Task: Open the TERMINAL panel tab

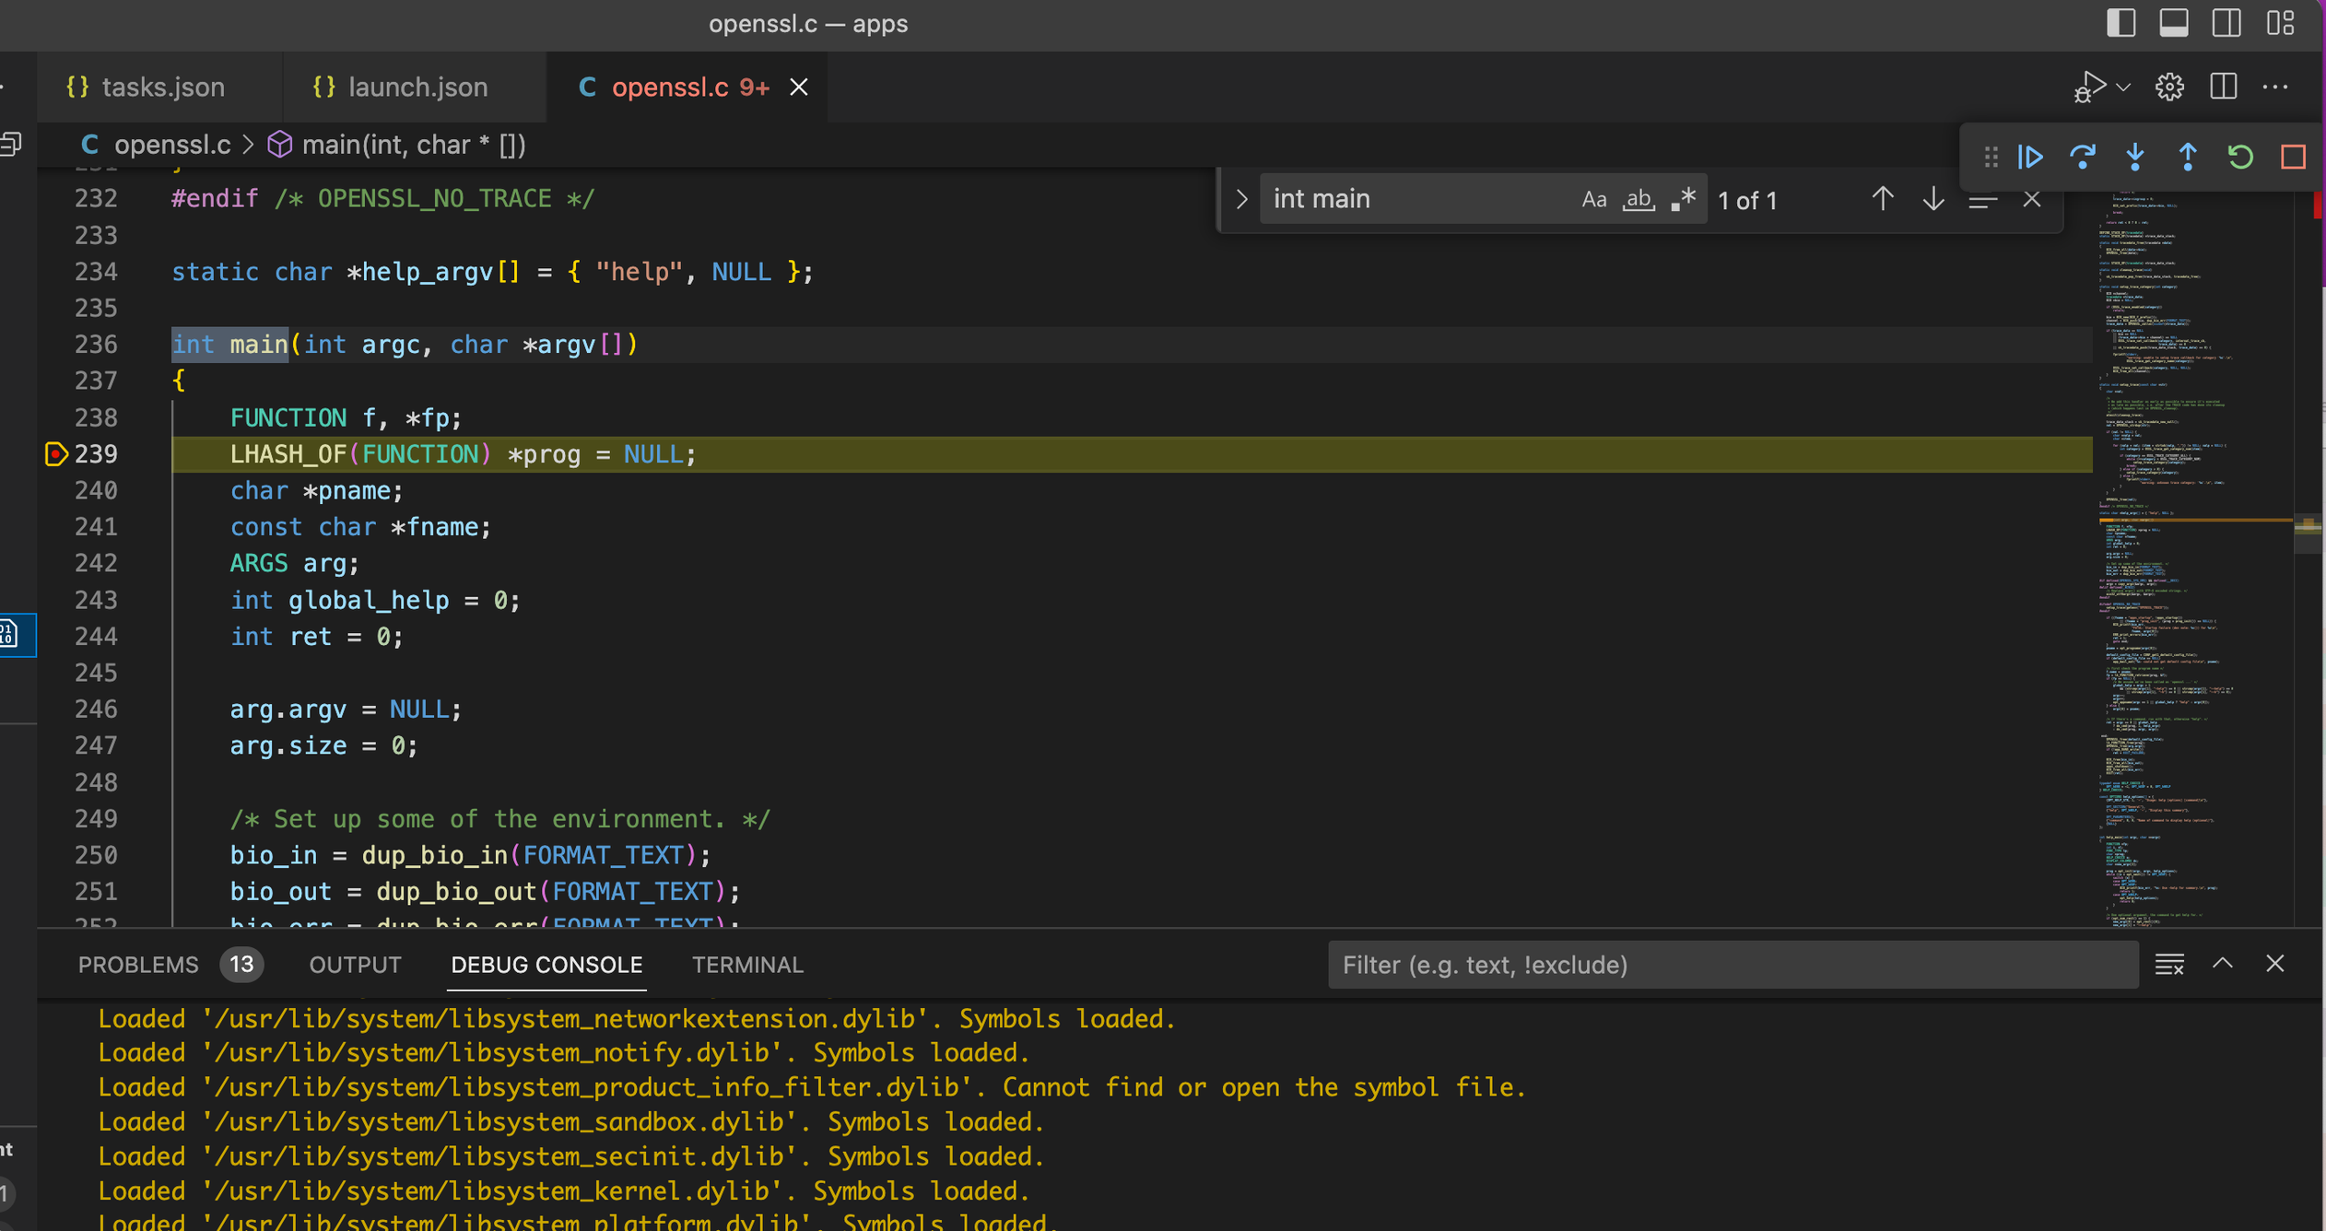Action: 747,965
